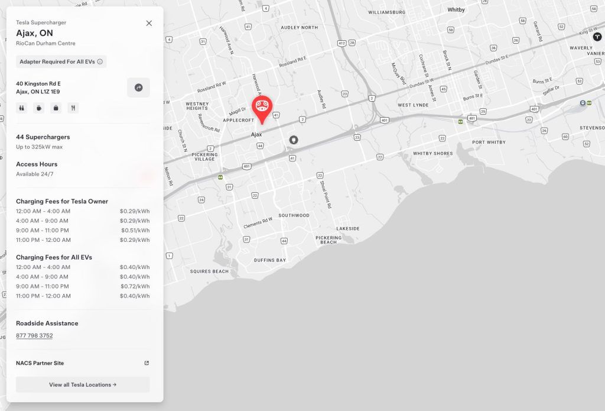Click the Charging Fees for All EVs heading

[54, 257]
